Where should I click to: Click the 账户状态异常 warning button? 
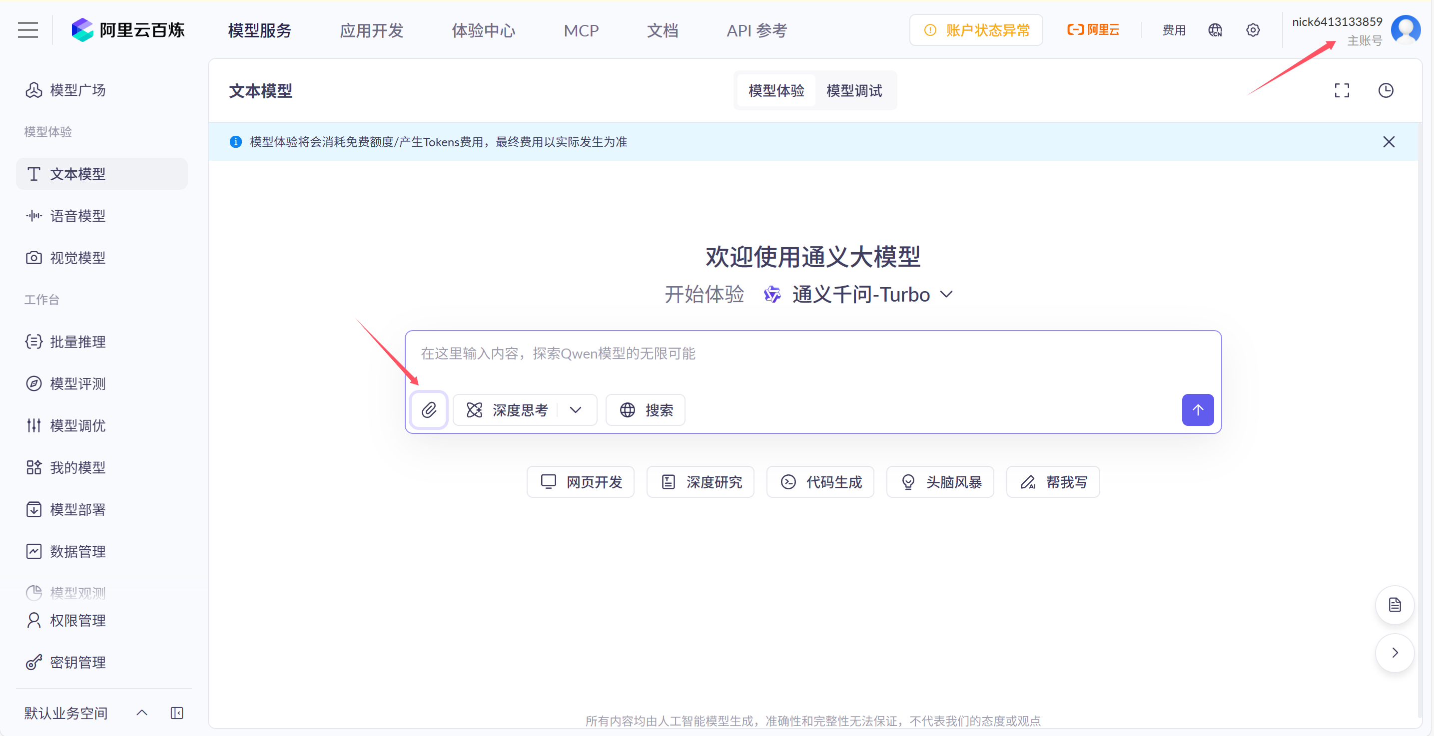pos(976,30)
